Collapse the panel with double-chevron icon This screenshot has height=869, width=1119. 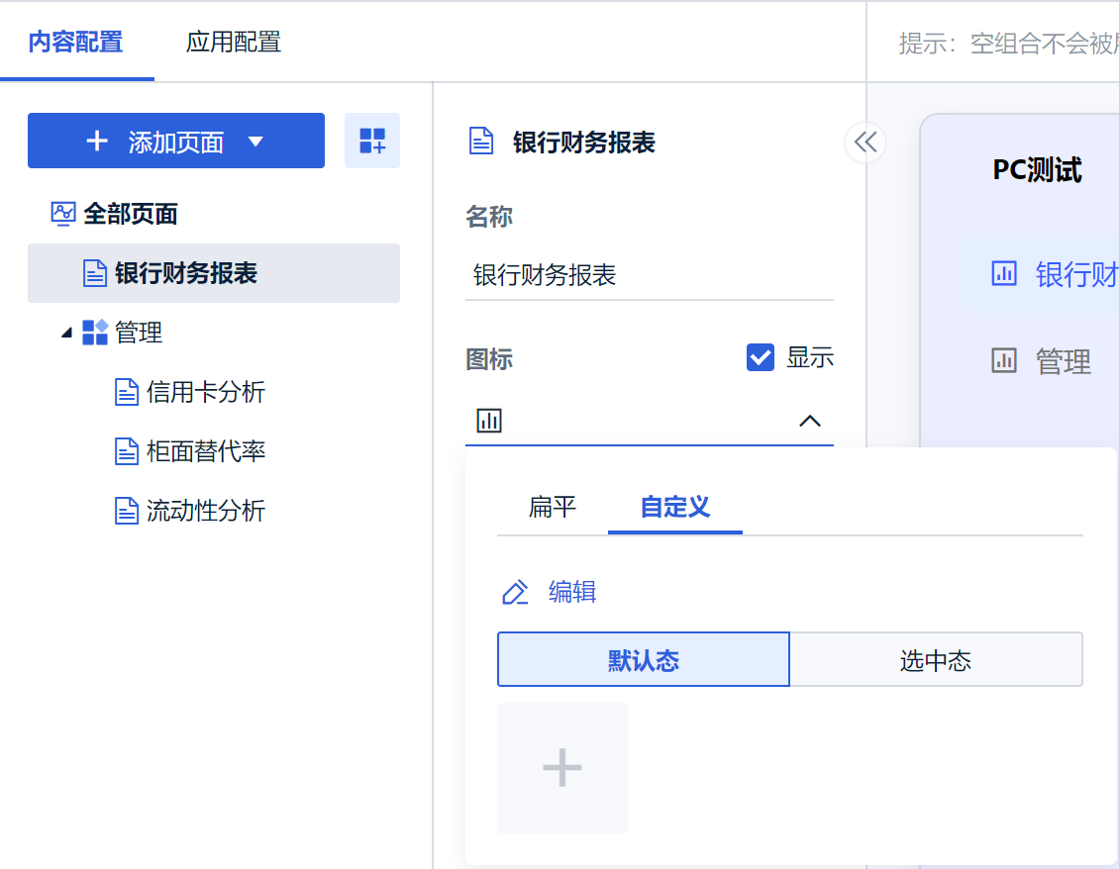click(865, 143)
